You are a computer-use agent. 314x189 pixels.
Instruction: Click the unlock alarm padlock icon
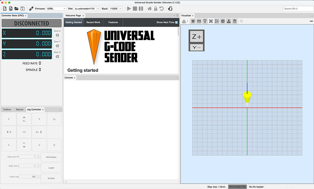coord(156,9)
